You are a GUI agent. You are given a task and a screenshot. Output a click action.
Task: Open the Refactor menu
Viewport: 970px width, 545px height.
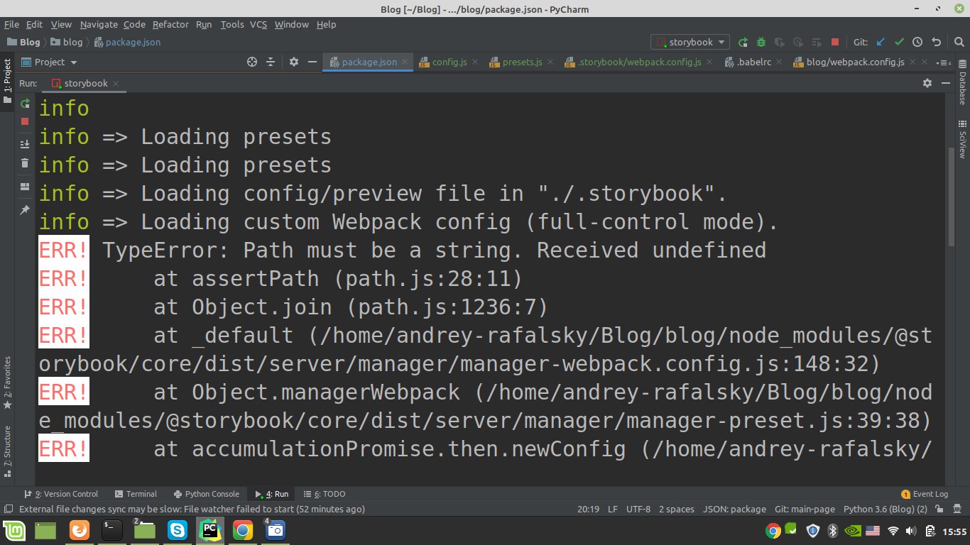pos(170,24)
